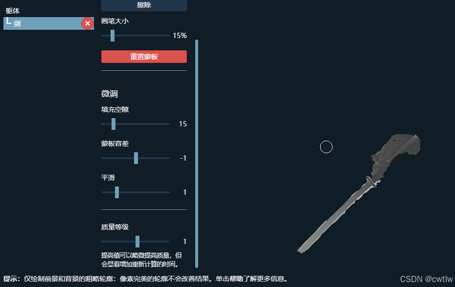Select the 剑 item under 躯体

pos(48,23)
